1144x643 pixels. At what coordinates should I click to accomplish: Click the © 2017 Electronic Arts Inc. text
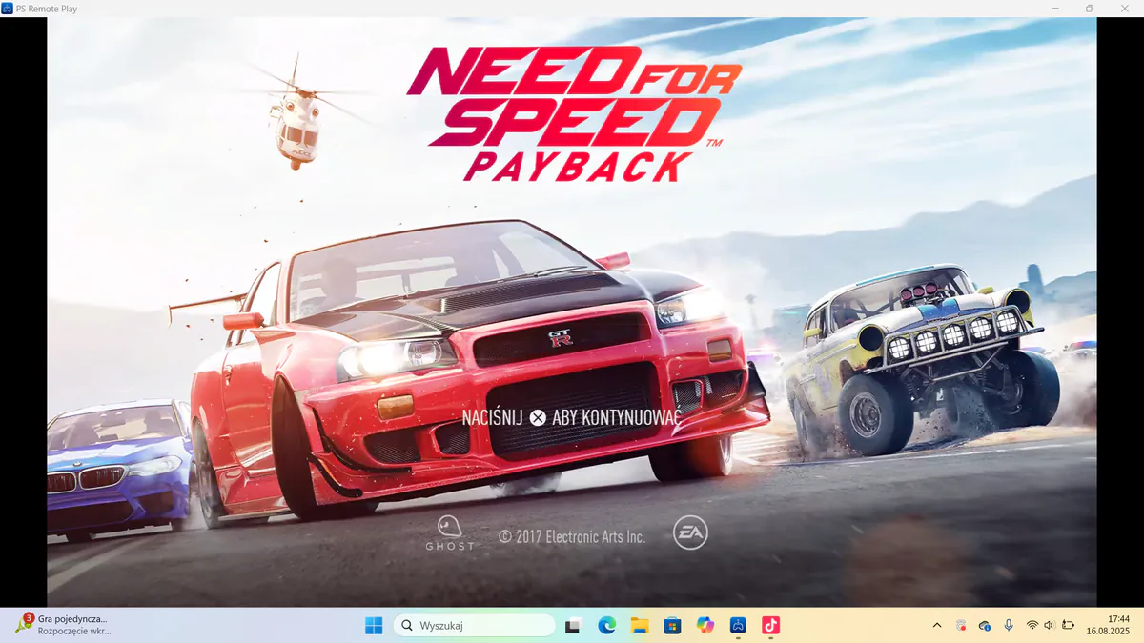point(572,536)
